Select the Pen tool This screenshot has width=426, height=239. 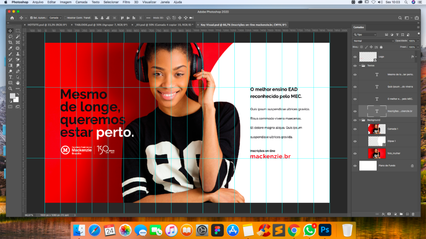coord(18,71)
